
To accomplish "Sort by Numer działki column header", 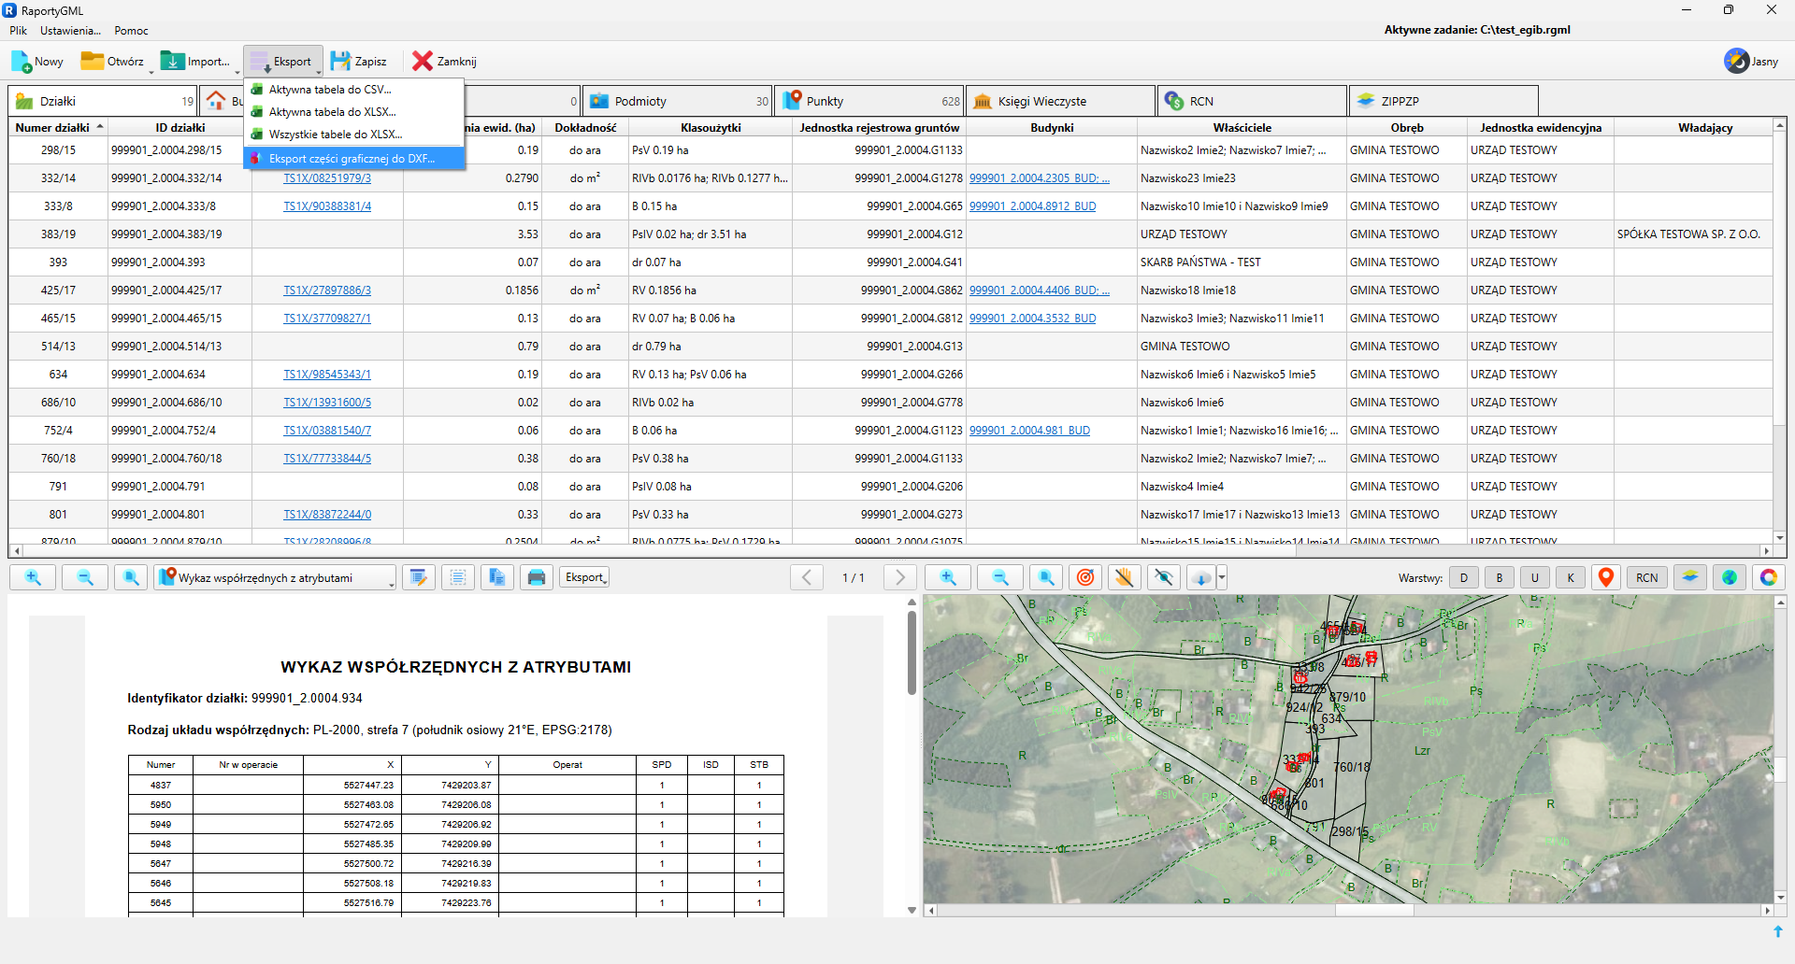I will coord(58,127).
